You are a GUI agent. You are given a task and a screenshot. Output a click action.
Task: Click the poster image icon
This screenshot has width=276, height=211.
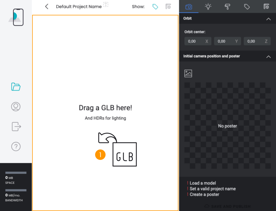[x=188, y=73]
